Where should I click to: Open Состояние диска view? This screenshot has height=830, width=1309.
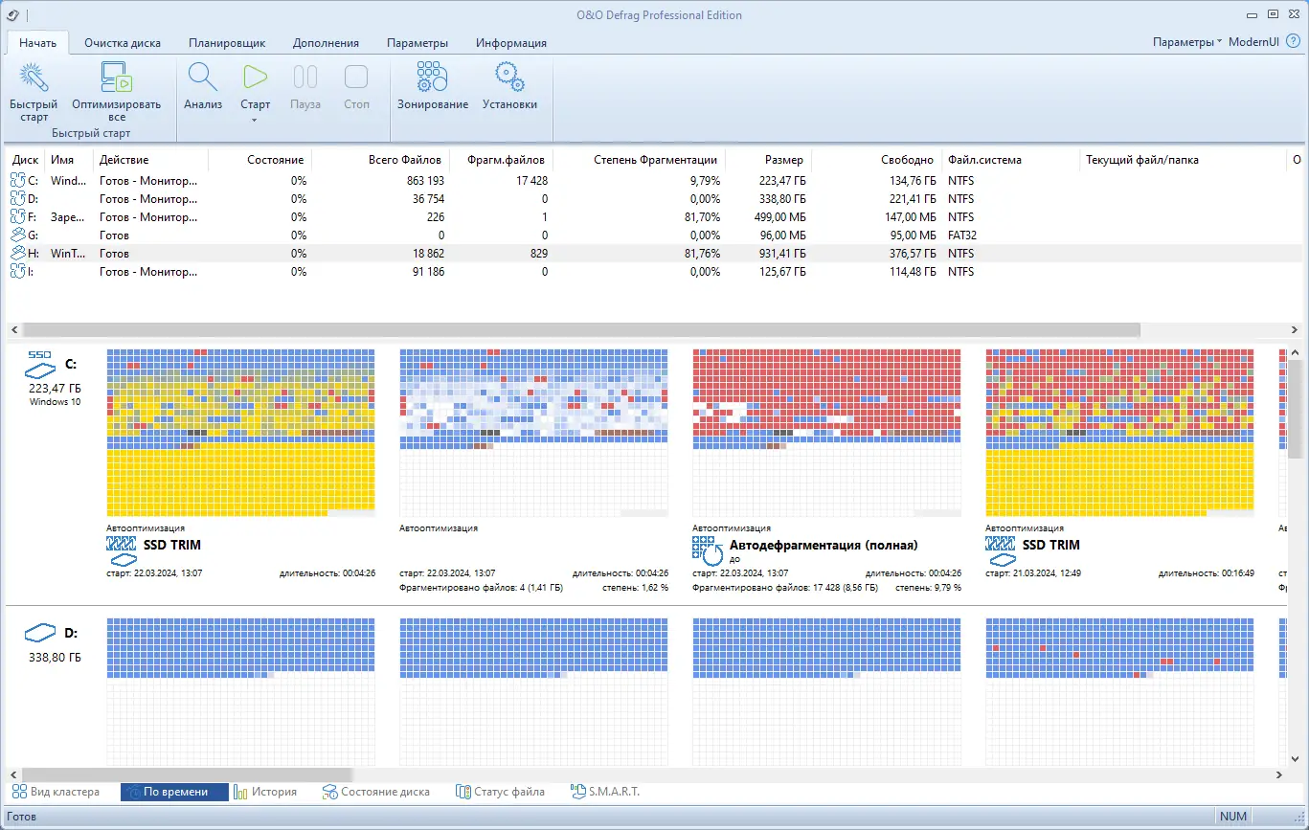pyautogui.click(x=375, y=792)
